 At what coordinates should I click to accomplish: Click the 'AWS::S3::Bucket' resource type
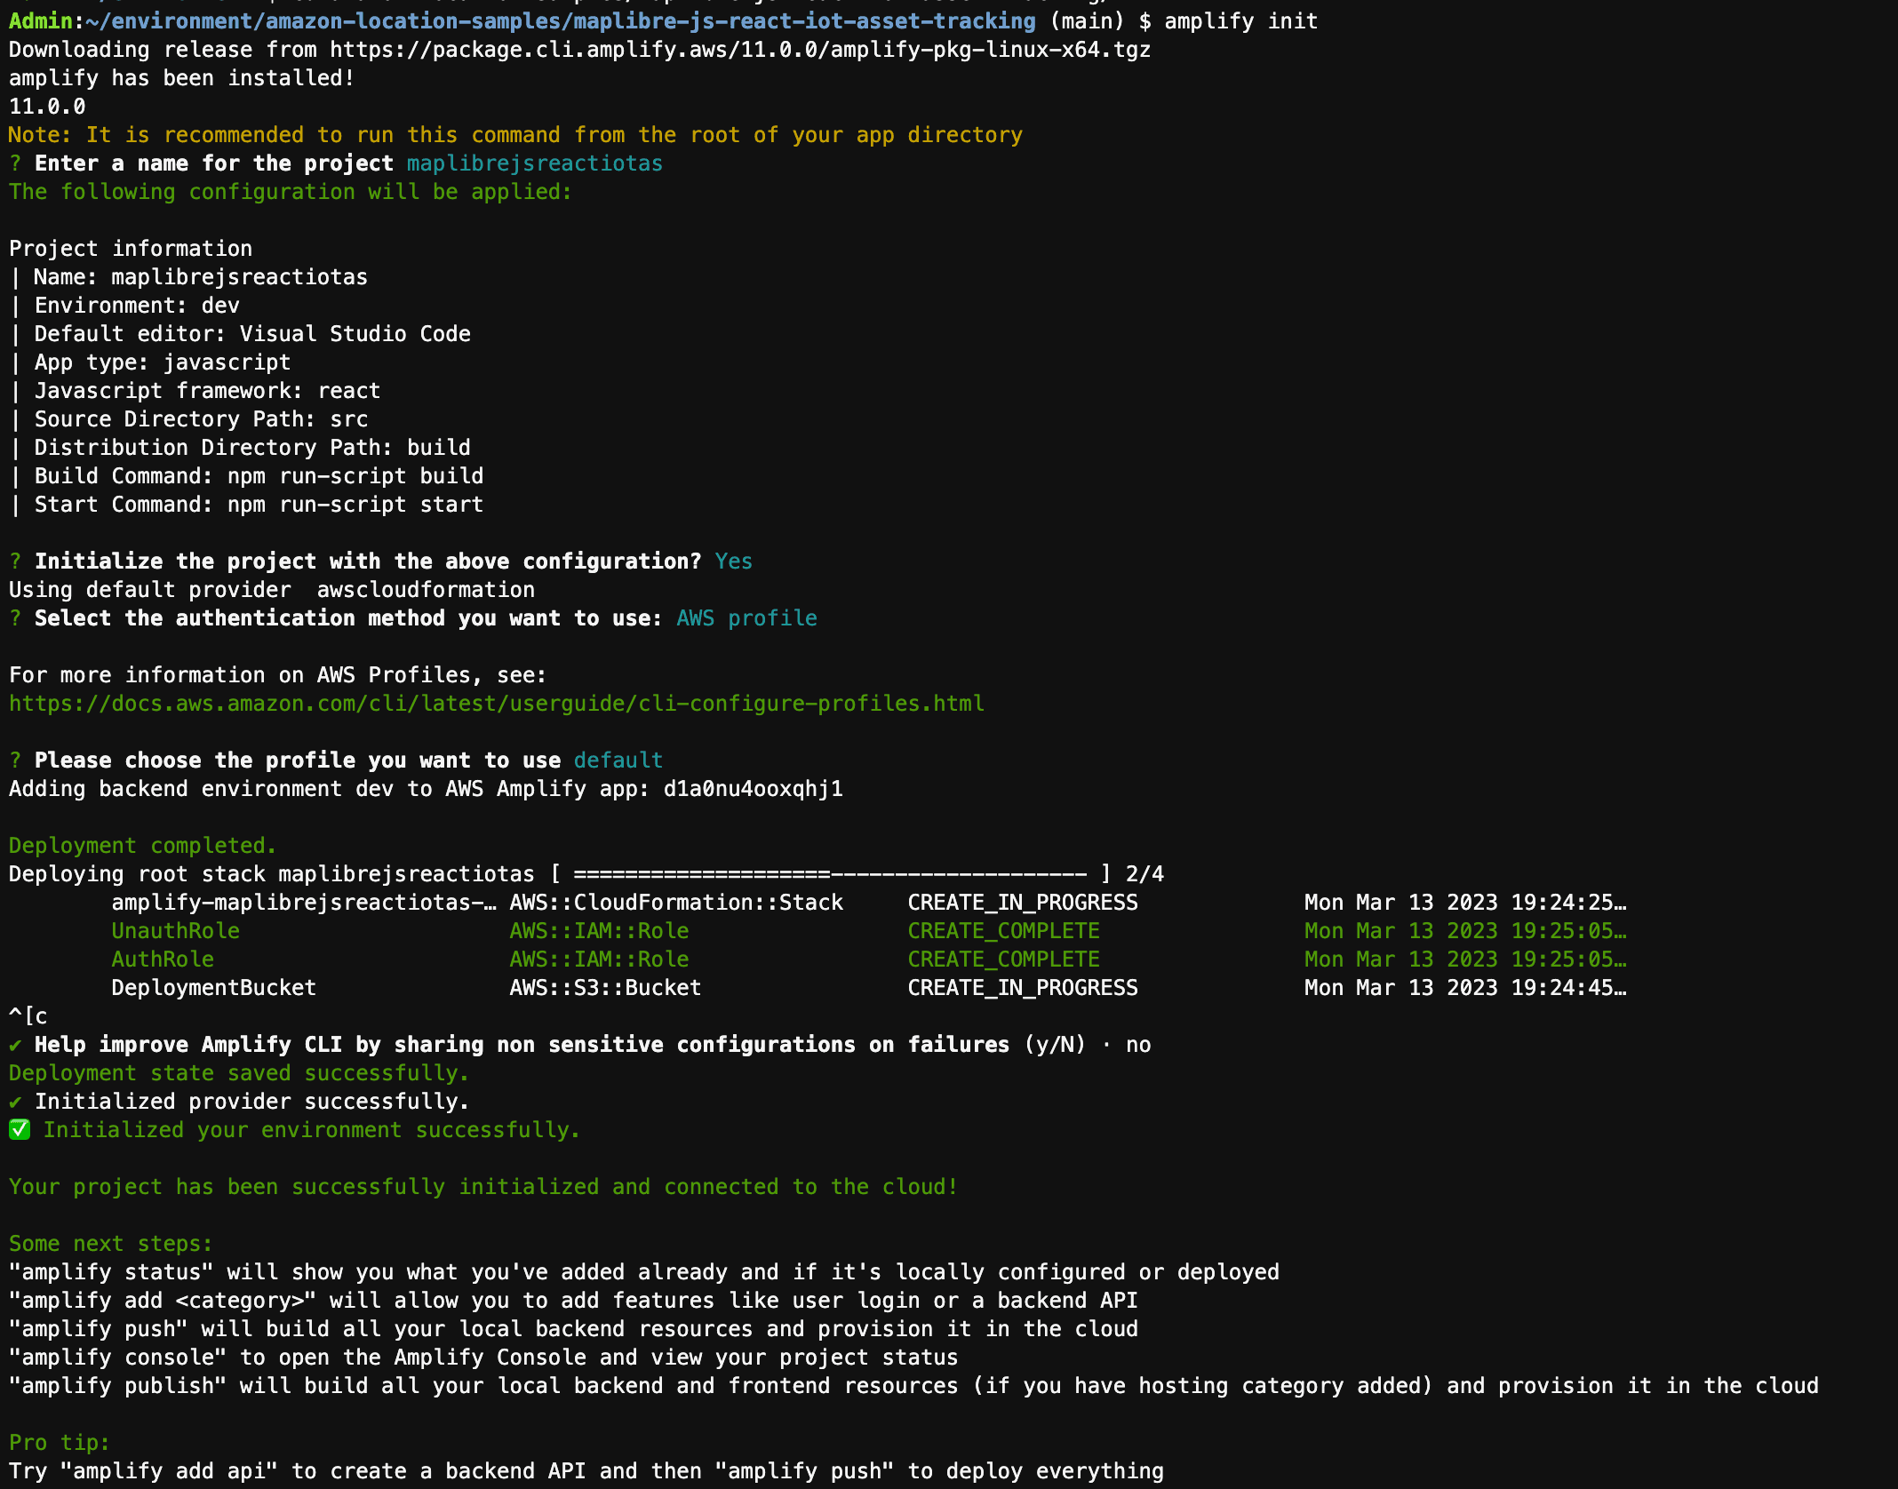[605, 988]
